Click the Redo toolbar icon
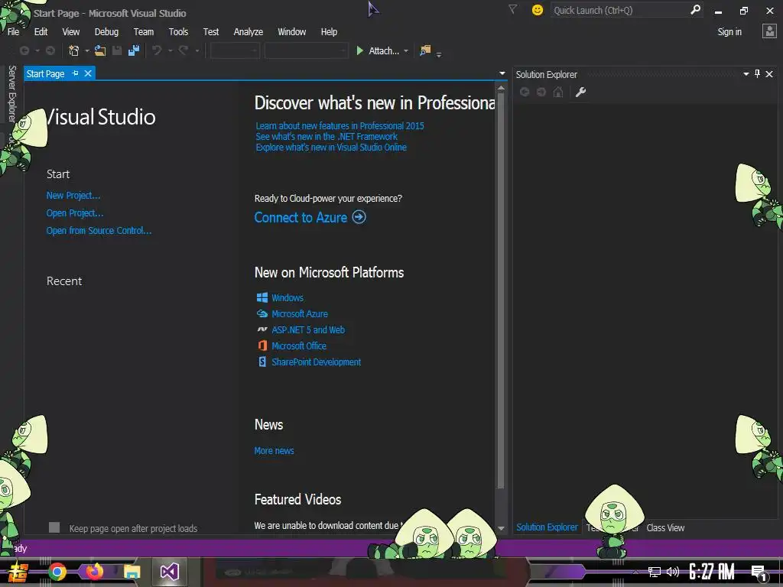Viewport: 783px width, 587px height. [184, 50]
